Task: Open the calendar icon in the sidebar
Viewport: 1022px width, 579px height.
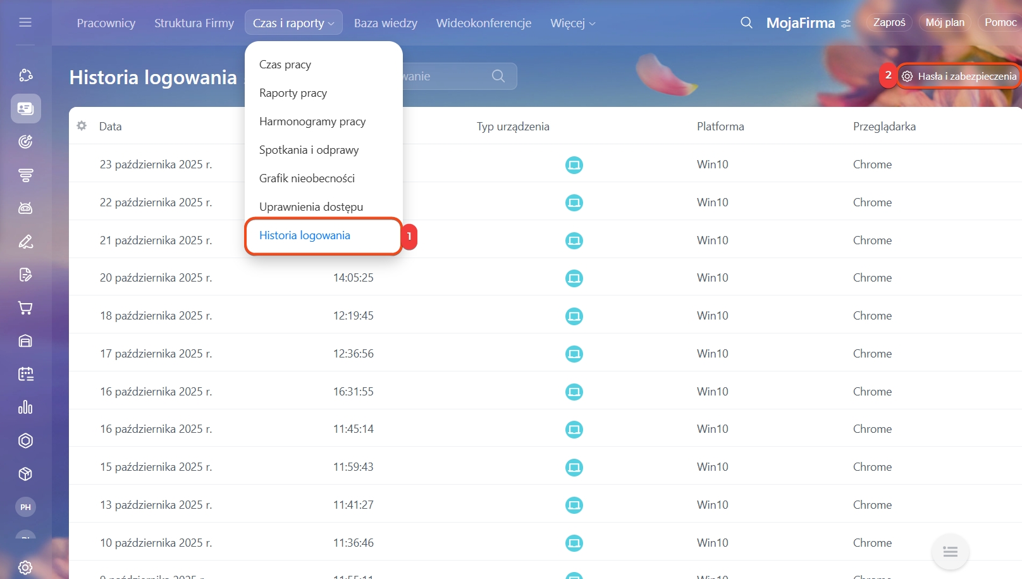Action: 25,374
